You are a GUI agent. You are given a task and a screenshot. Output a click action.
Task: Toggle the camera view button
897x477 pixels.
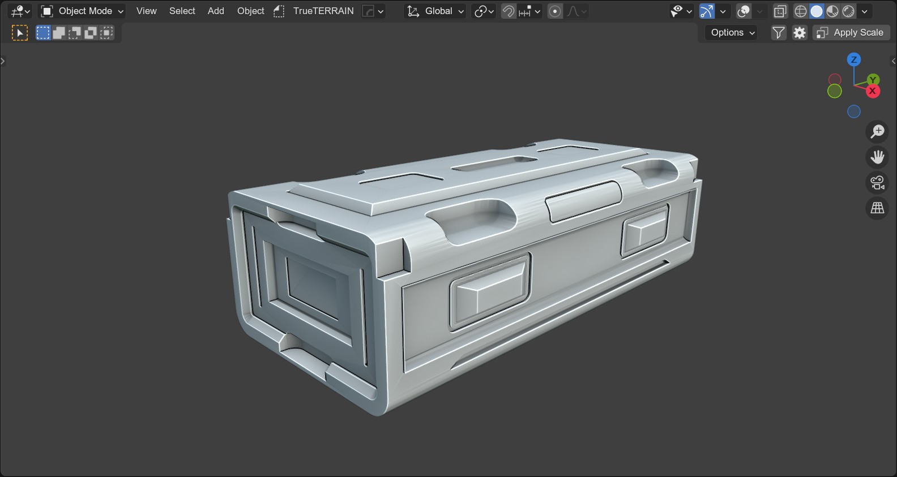877,183
